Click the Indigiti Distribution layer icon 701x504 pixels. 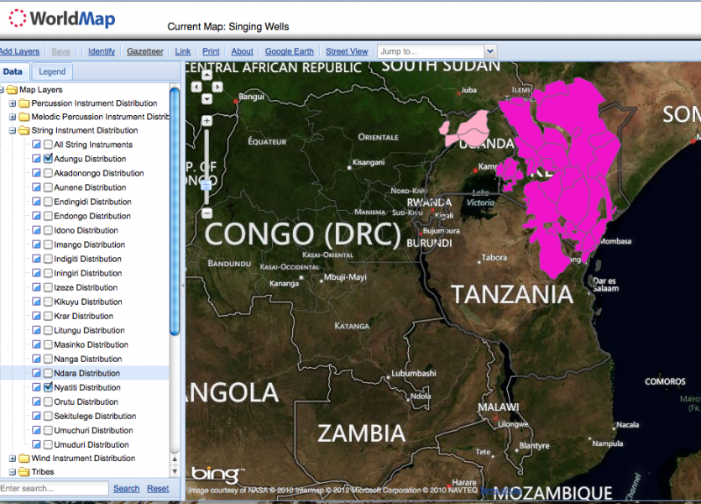pos(37,259)
